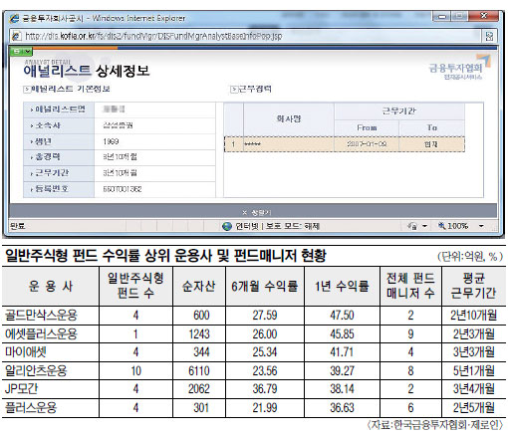Open the zoom level dropdown arrow
The height and width of the screenshot is (436, 508).
coord(481,226)
